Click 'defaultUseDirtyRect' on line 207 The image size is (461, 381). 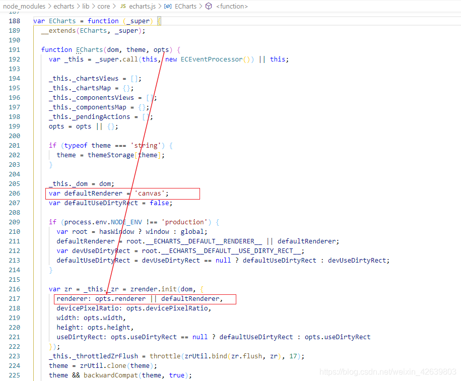point(101,203)
